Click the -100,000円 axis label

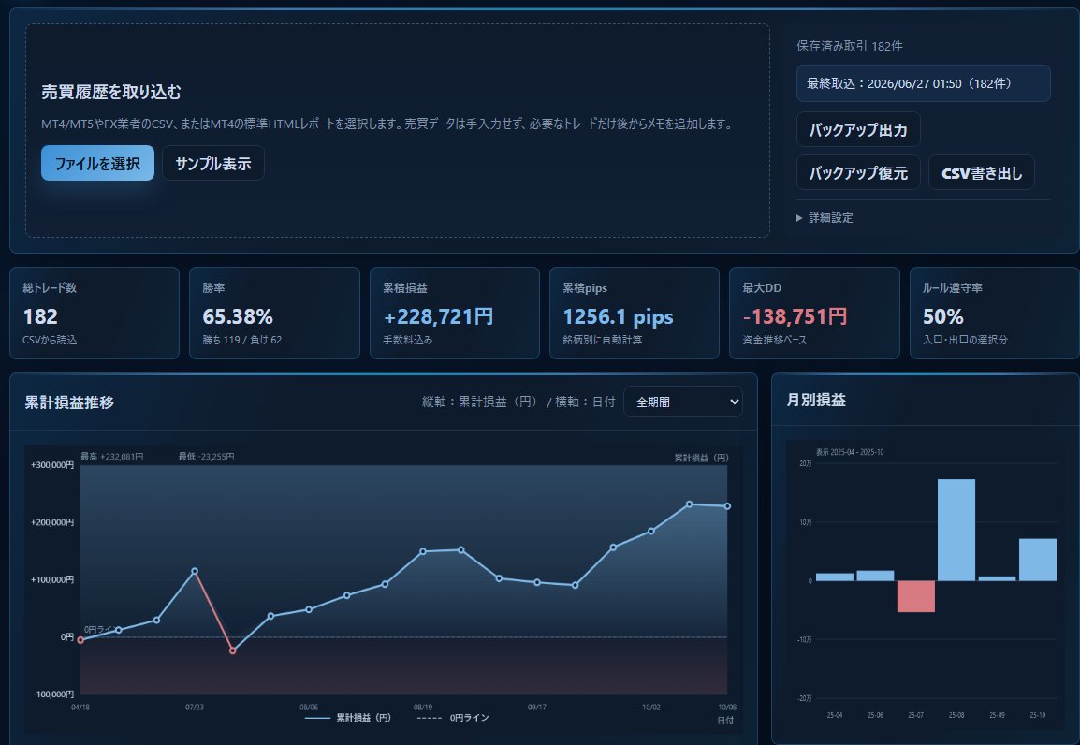tap(53, 694)
